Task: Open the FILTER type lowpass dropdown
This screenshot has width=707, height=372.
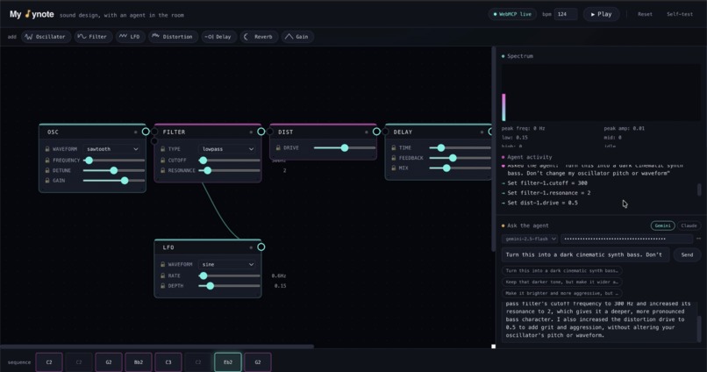Action: click(228, 149)
